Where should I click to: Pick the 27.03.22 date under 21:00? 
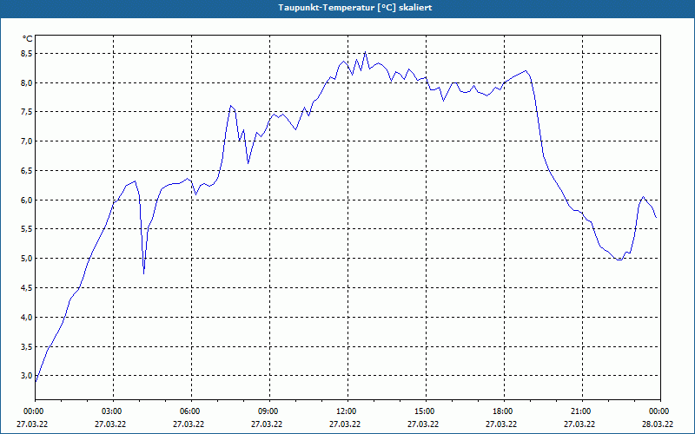coord(579,424)
